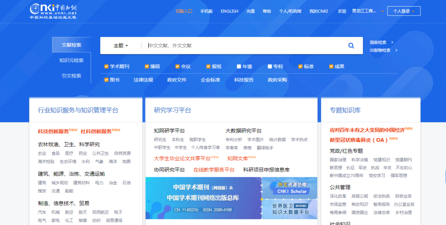Uncheck the 会议 checkbox
This screenshot has width=446, height=225.
178,66
